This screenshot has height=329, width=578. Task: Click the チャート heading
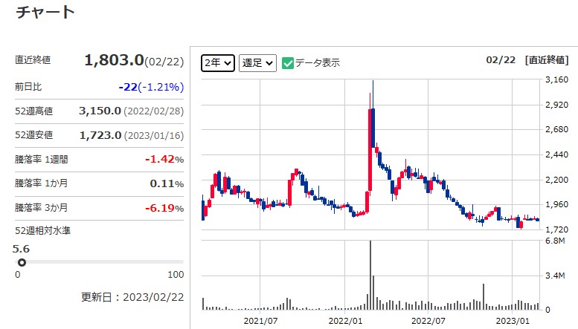coord(45,12)
